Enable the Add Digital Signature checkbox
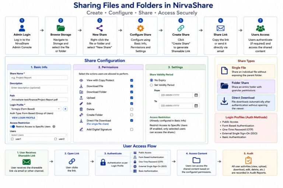 (x=132, y=129)
